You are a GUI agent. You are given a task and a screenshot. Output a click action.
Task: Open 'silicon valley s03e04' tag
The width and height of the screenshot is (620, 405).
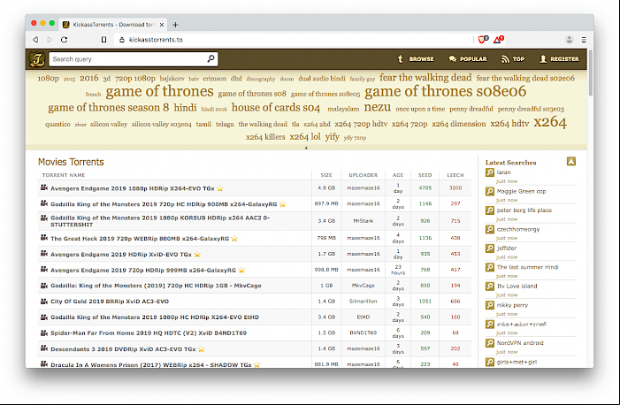click(161, 124)
